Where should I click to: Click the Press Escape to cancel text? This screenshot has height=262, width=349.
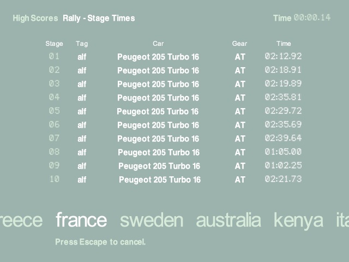tap(100, 242)
